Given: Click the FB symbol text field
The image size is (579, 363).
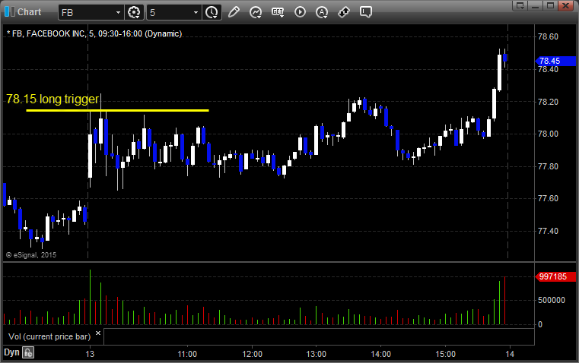Looking at the screenshot, I should point(87,12).
